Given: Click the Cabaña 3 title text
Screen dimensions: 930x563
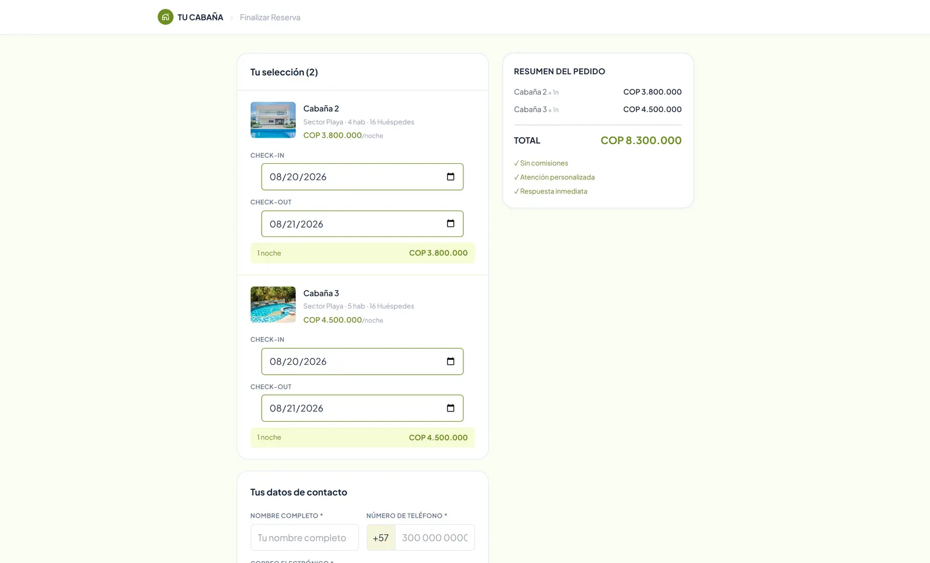Looking at the screenshot, I should pyautogui.click(x=321, y=293).
